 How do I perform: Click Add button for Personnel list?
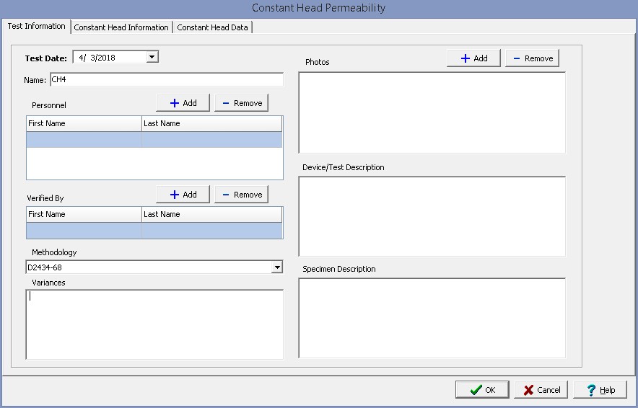[183, 103]
